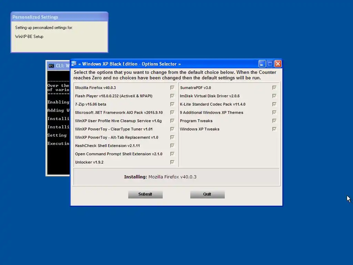Click the command prompt icon in CLI window
This screenshot has height=265, width=353.
51,66
